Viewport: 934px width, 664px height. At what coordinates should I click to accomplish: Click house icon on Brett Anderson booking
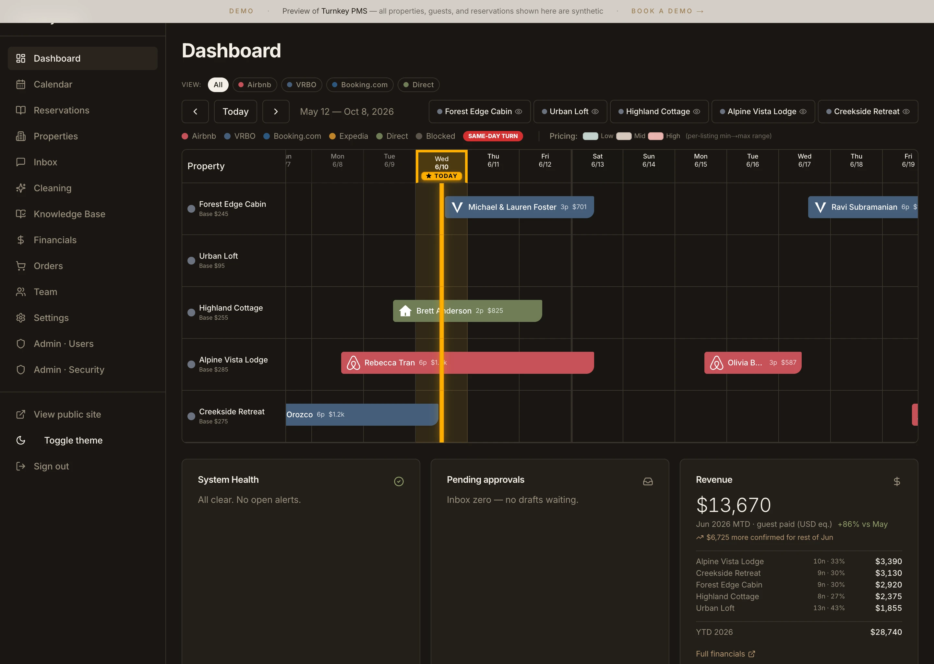coord(405,311)
